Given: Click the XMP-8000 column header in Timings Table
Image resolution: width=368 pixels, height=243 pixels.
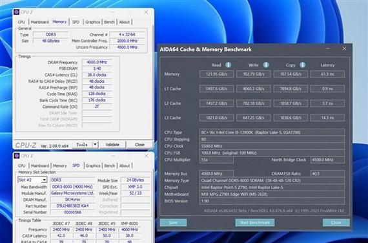Looking at the screenshot, I should click(x=129, y=224).
